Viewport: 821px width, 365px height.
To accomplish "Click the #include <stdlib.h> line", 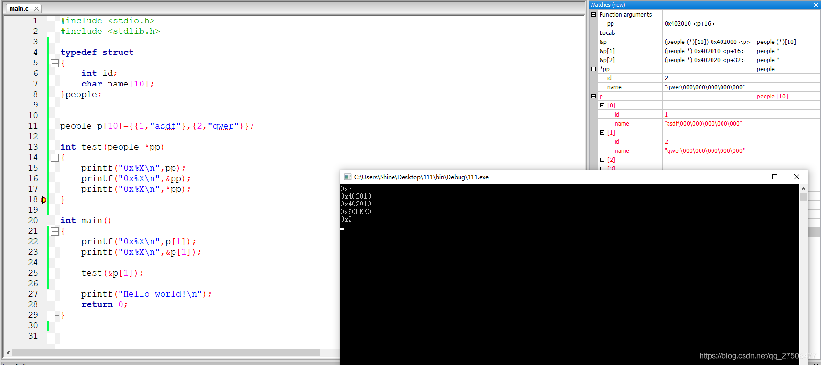I will 110,32.
